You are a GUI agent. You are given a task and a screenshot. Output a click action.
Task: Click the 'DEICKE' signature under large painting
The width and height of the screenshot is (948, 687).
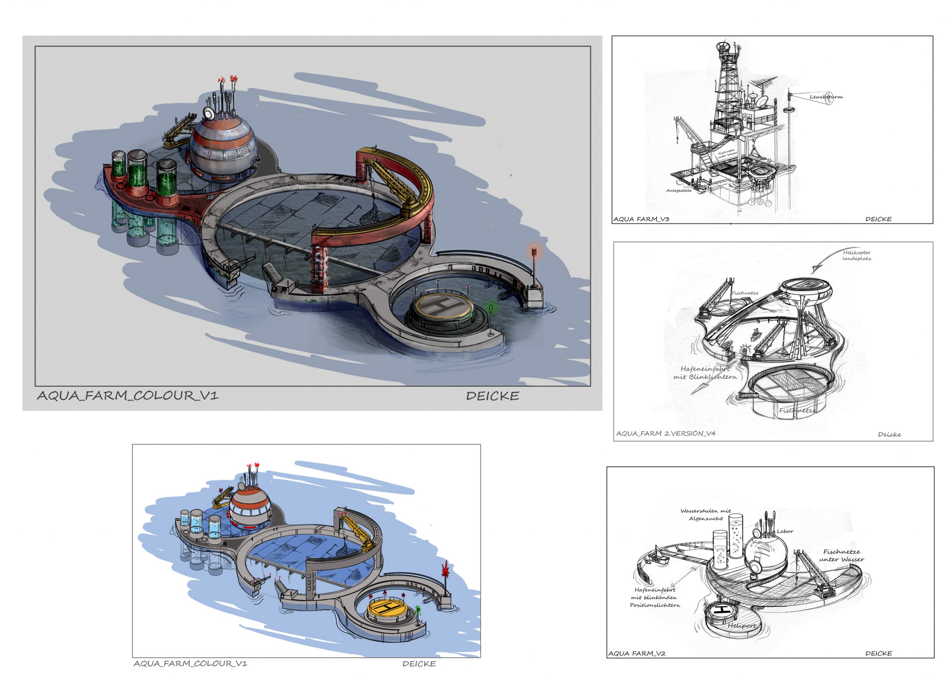[493, 396]
